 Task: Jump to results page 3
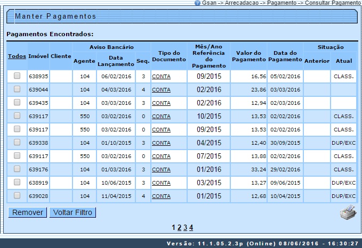pyautogui.click(x=185, y=227)
